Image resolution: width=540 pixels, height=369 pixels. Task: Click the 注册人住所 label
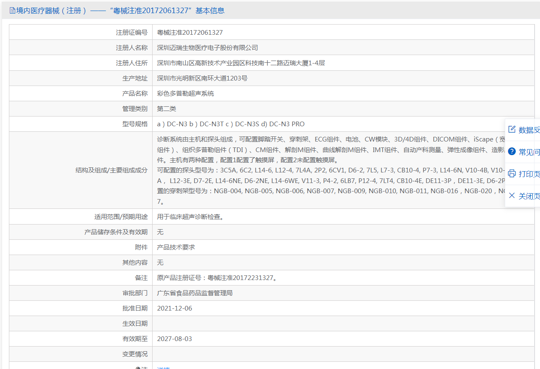pos(132,63)
